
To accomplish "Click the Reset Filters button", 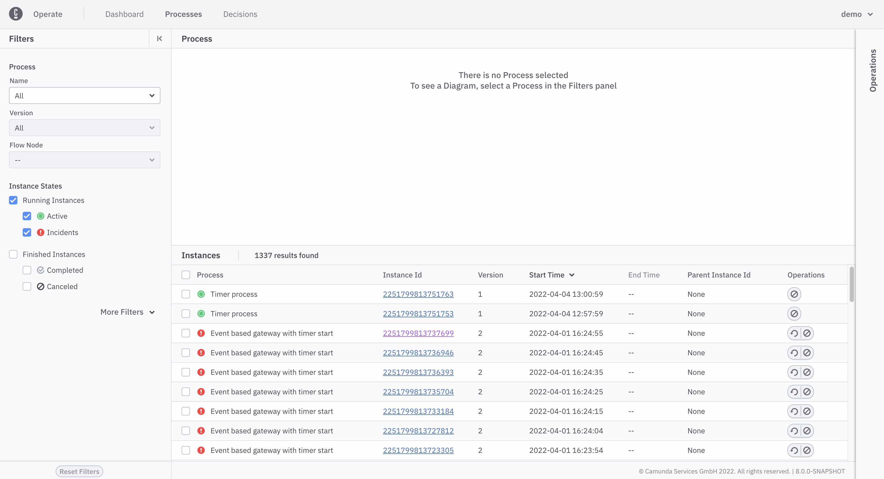I will coord(79,471).
